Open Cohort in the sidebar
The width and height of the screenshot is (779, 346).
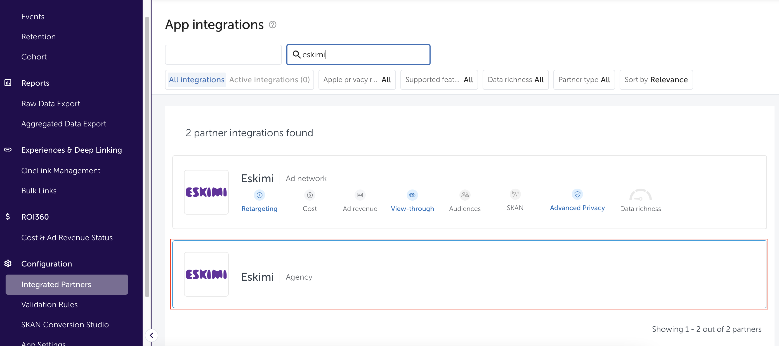point(34,57)
